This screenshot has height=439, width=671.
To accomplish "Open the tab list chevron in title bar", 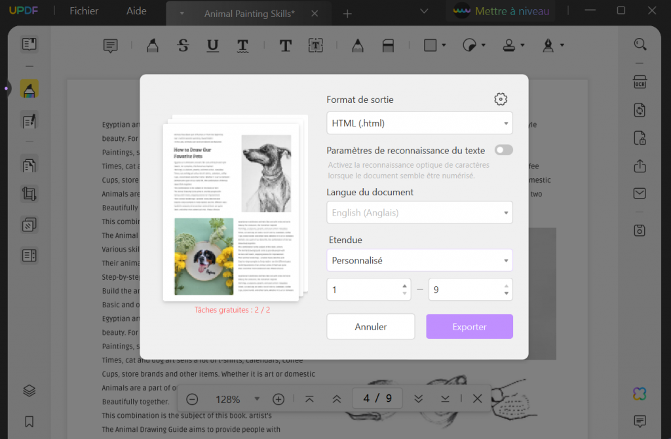I will 424,11.
